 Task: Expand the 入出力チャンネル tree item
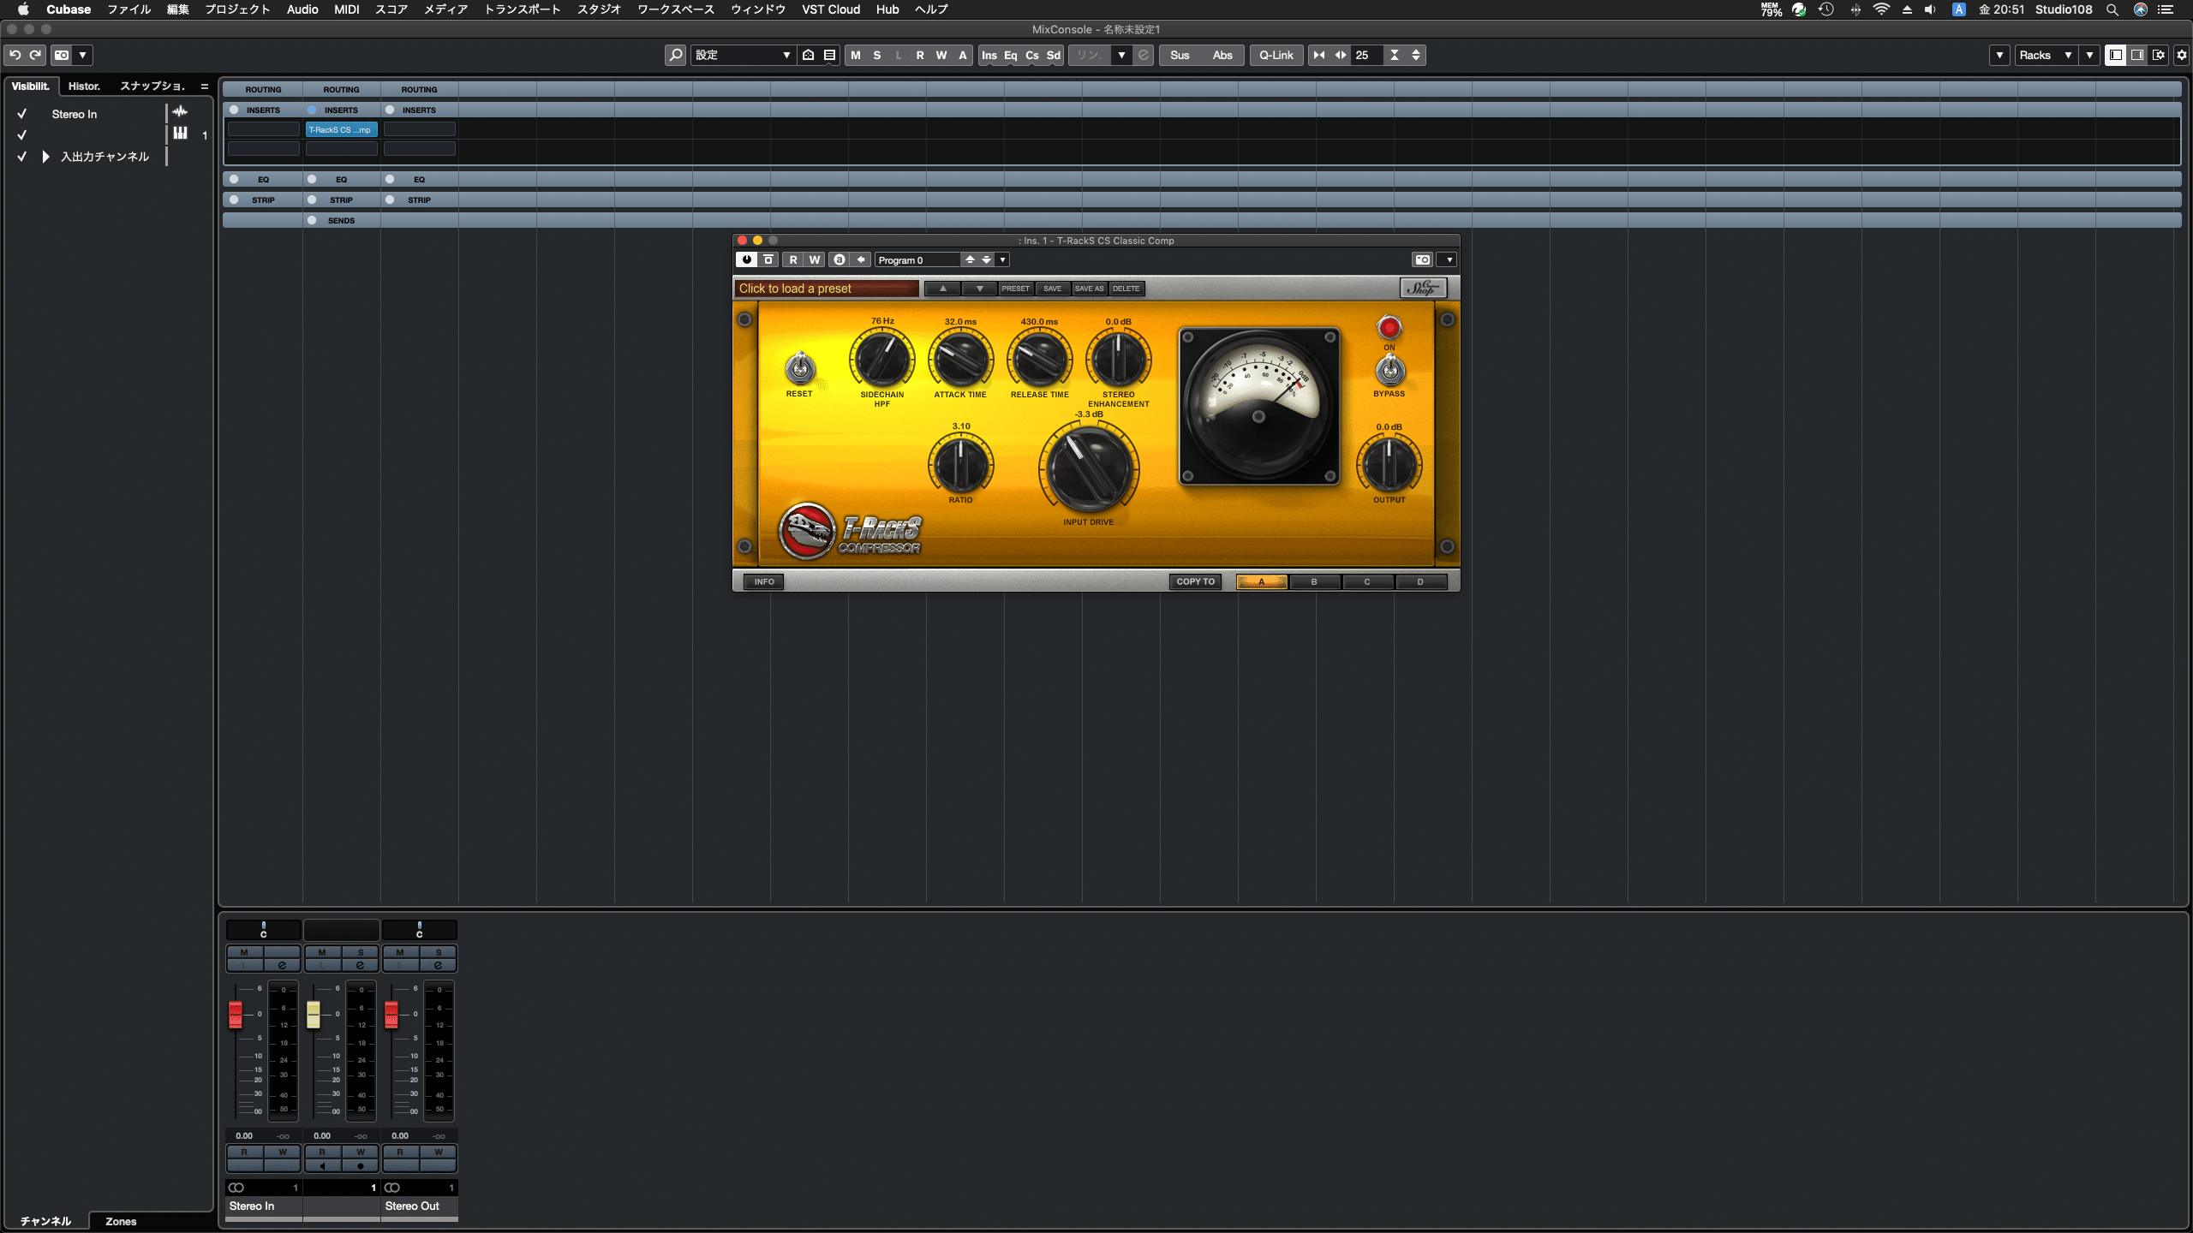point(45,156)
